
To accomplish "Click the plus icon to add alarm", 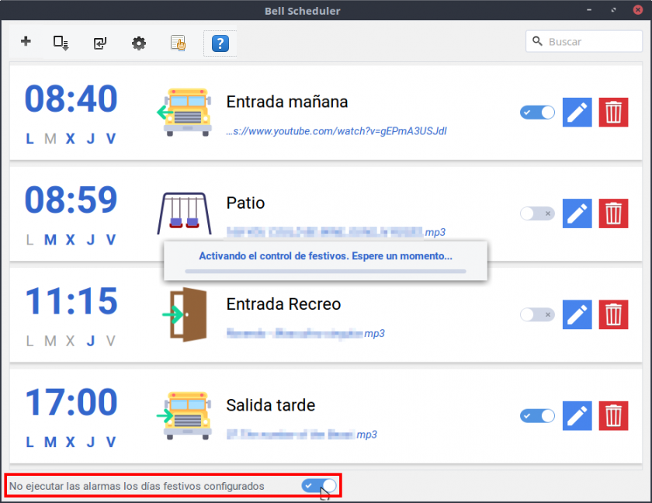I will tap(26, 42).
